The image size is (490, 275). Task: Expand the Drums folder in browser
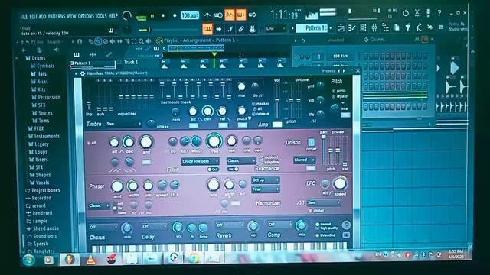[35, 58]
